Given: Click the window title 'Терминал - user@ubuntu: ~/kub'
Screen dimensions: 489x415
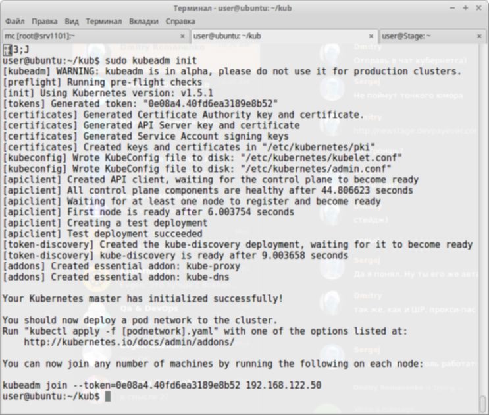Looking at the screenshot, I should (232, 8).
